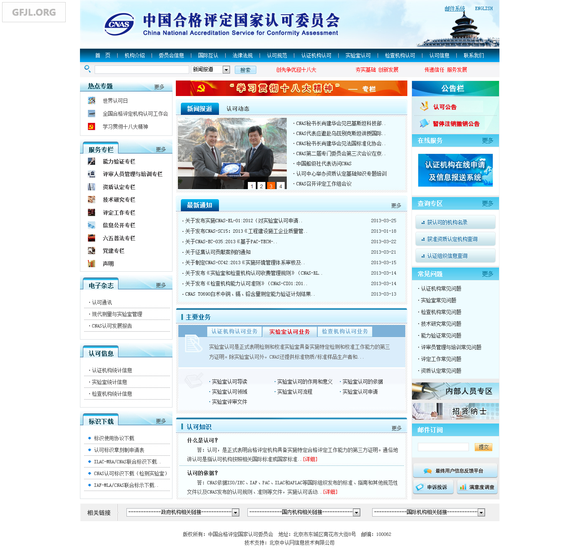Open 实验室认可 in the navigation bar

(x=358, y=55)
